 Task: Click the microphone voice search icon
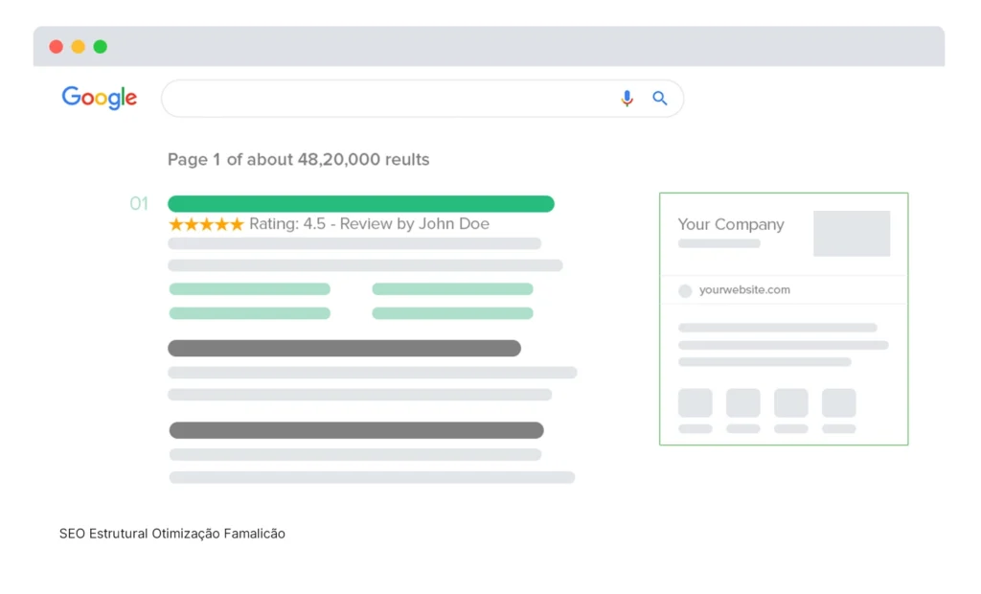(627, 99)
